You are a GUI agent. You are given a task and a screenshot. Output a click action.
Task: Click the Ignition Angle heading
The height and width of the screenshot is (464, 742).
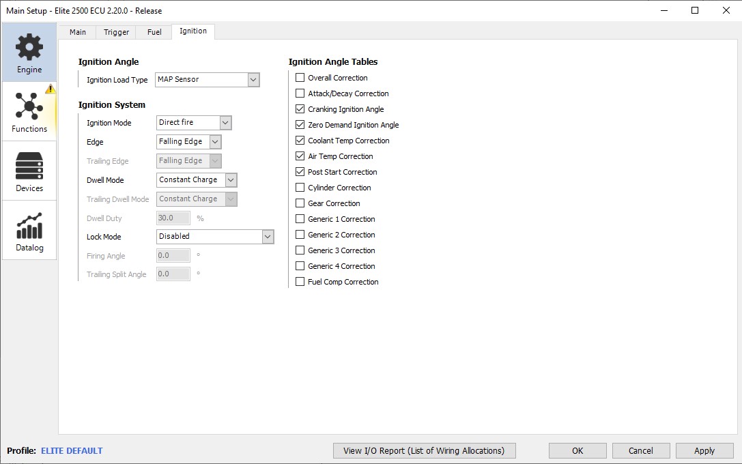click(x=109, y=62)
